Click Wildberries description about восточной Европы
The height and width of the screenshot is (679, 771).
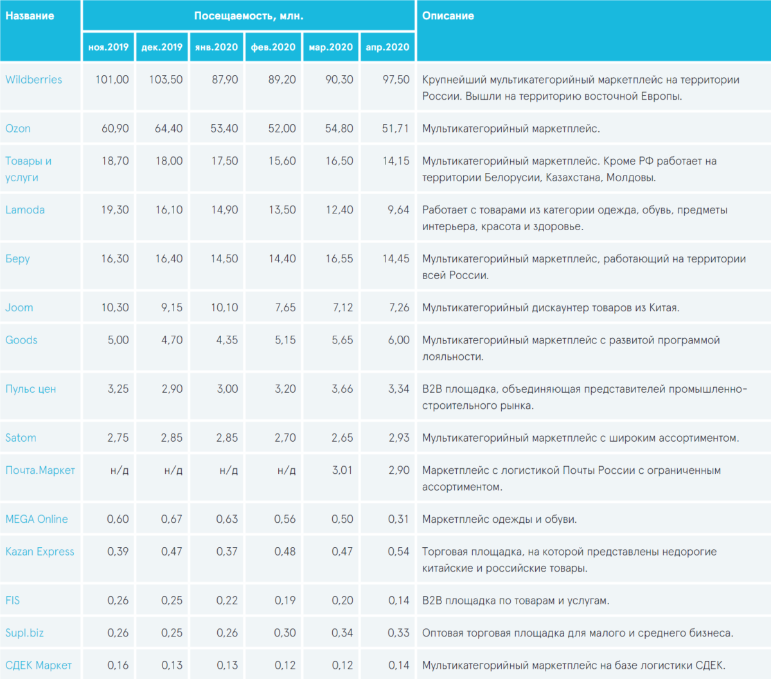click(581, 88)
